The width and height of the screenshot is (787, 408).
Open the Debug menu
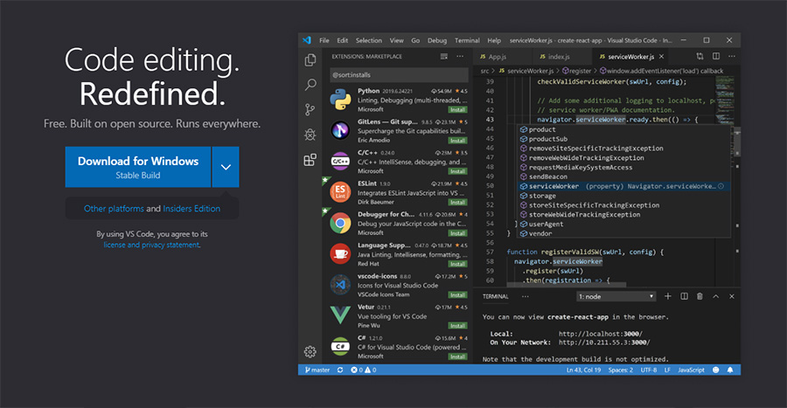click(x=437, y=40)
